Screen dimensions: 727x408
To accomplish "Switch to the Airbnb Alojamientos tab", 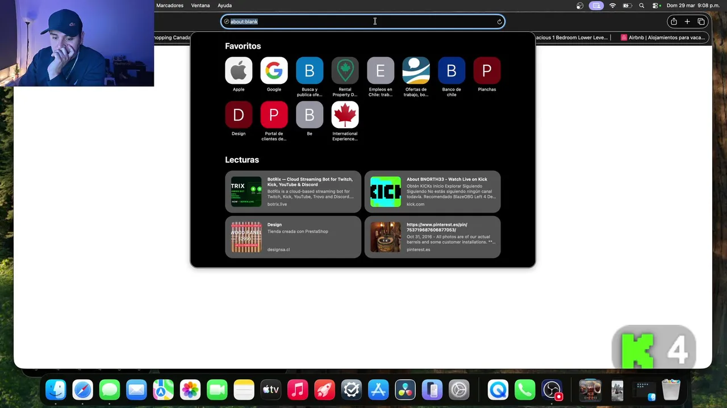I will 662,37.
